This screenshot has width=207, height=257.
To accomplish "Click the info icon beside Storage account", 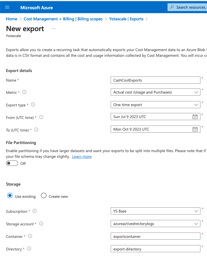I will coord(41,224).
